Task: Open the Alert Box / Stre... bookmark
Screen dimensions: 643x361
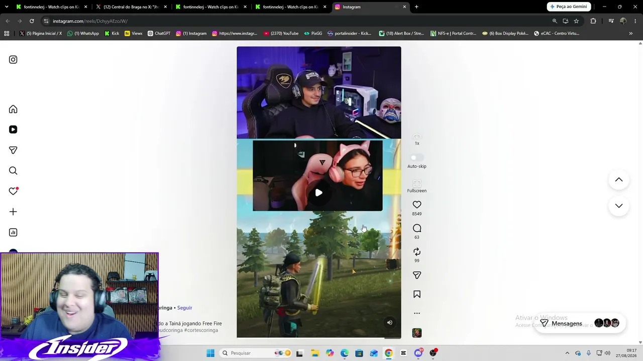Action: pyautogui.click(x=401, y=34)
